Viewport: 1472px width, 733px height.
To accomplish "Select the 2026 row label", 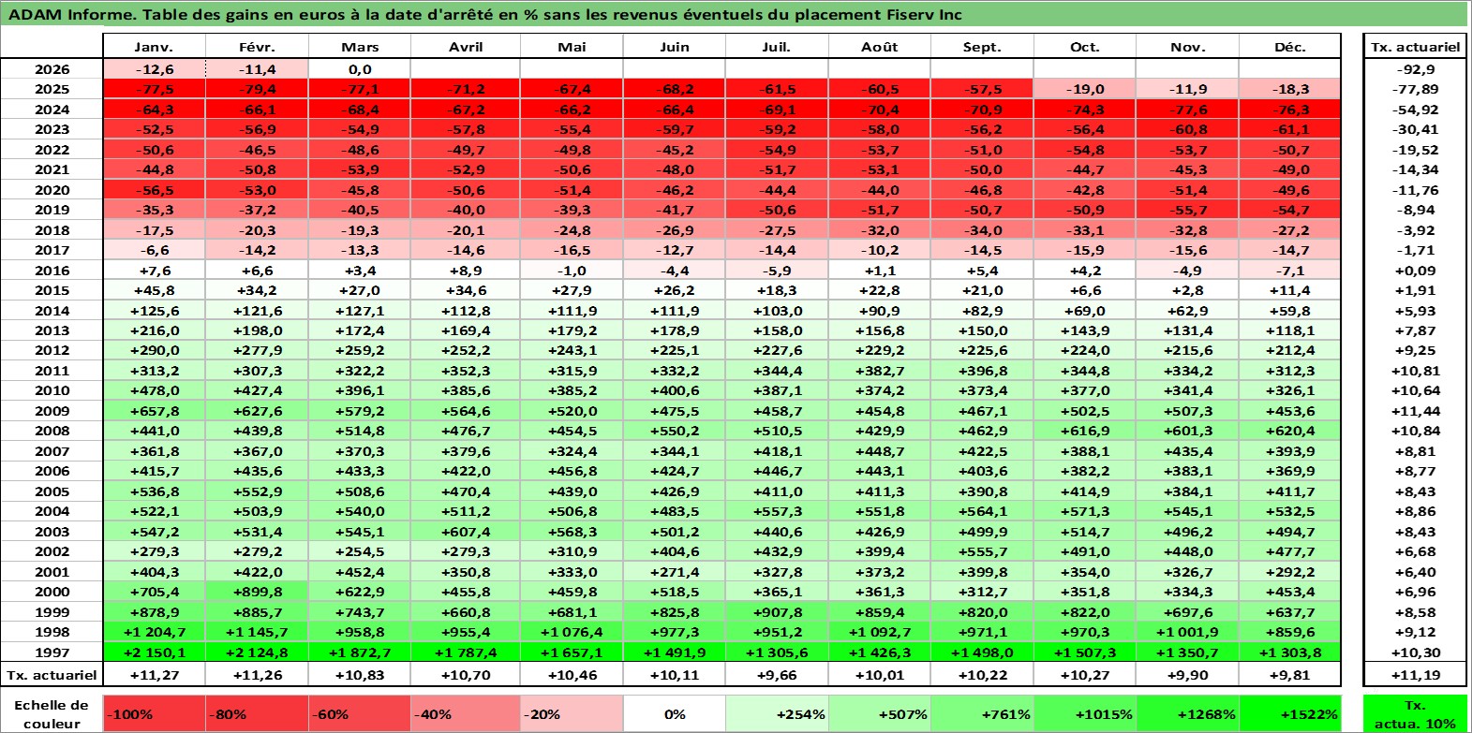I will [x=52, y=69].
